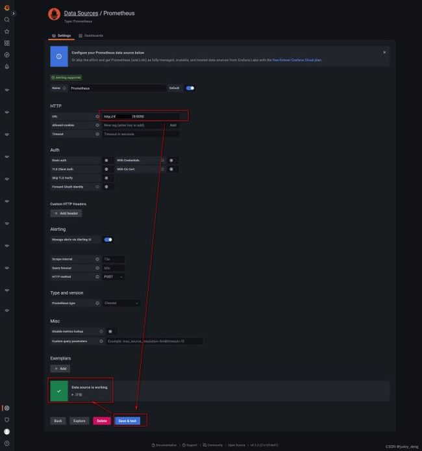The width and height of the screenshot is (422, 451).
Task: Switch to the Settings tab
Action: (x=62, y=36)
